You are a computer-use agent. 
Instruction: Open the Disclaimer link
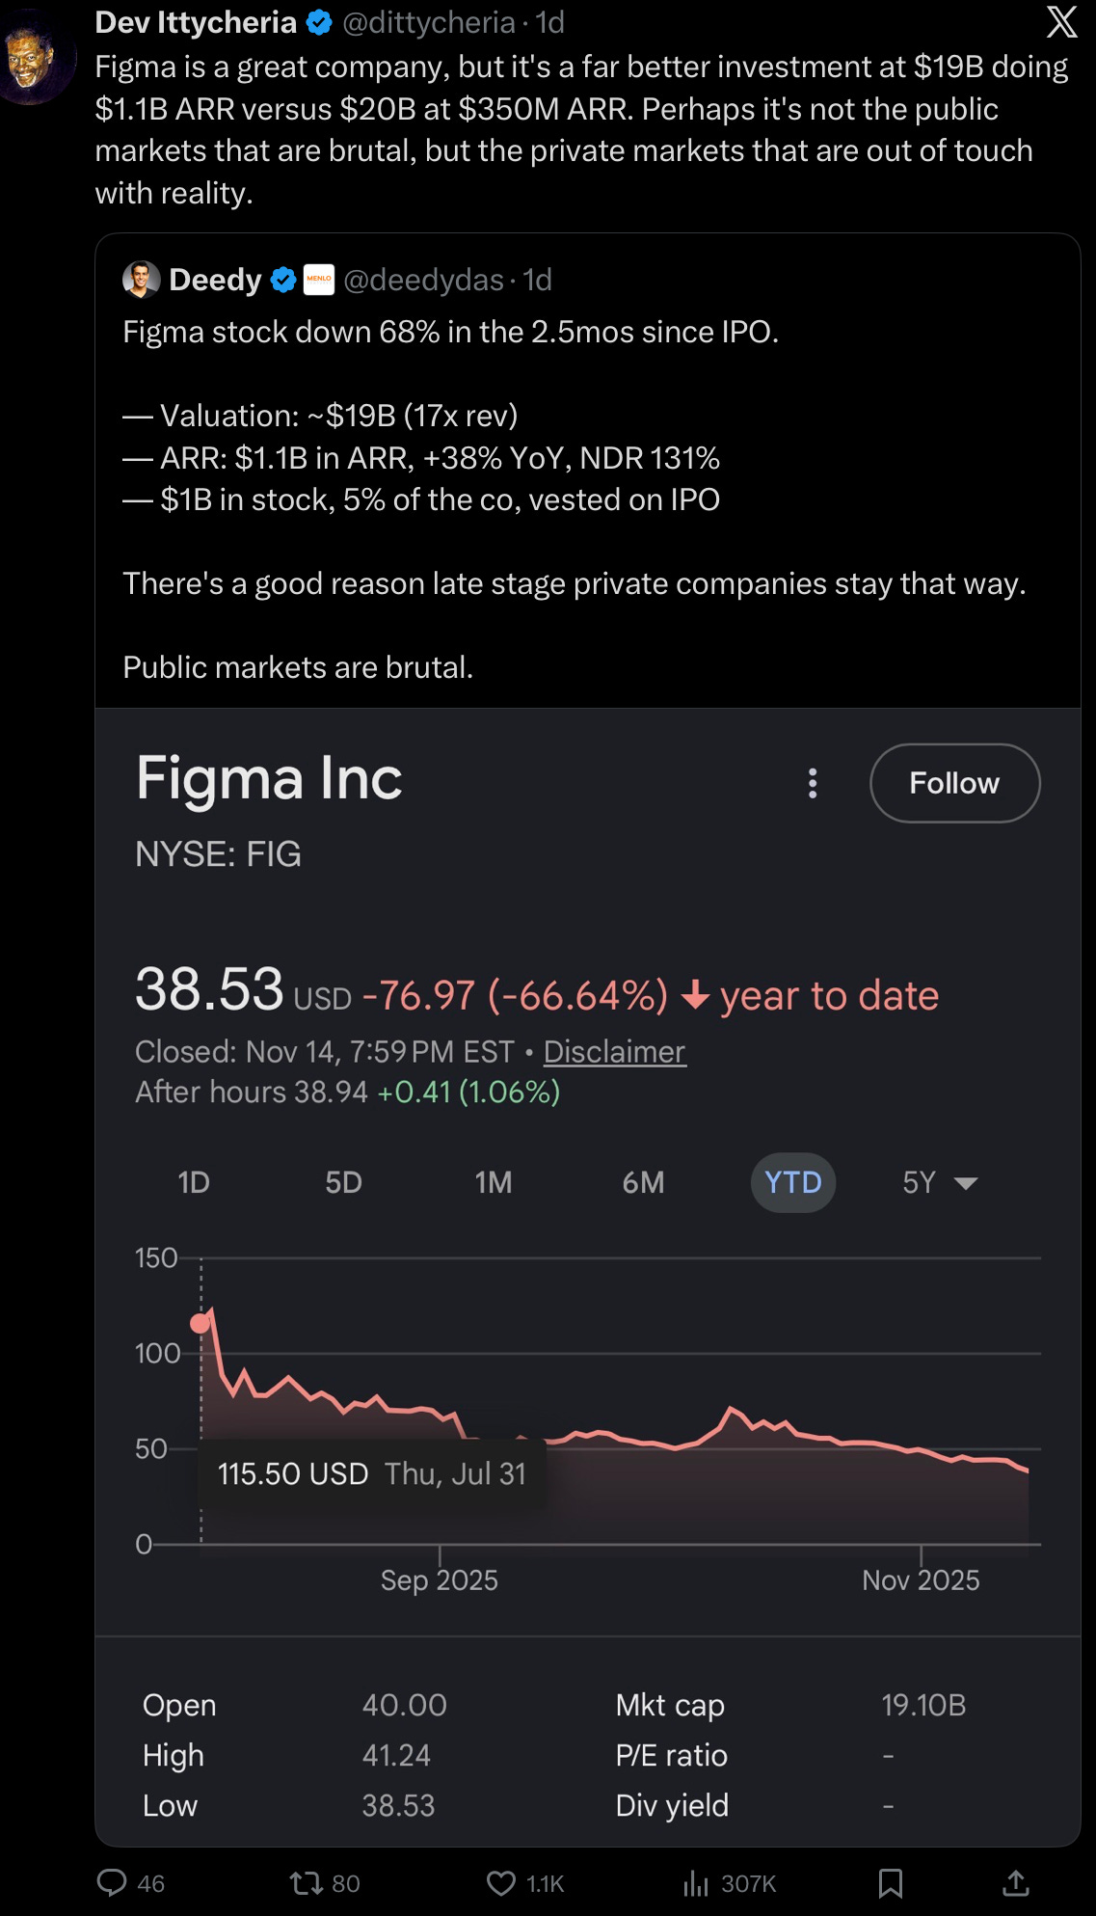click(614, 1051)
